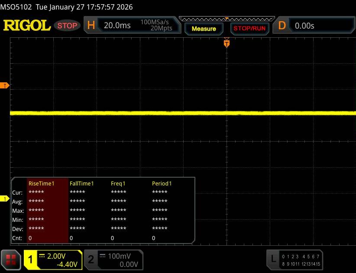The height and width of the screenshot is (273, 356).
Task: Open the 20.0ms timebase setting
Action: (117, 26)
